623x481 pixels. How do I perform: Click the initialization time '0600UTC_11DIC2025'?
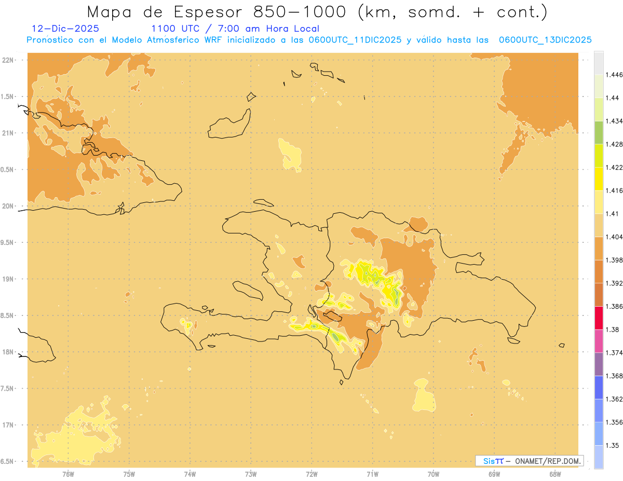coord(354,40)
